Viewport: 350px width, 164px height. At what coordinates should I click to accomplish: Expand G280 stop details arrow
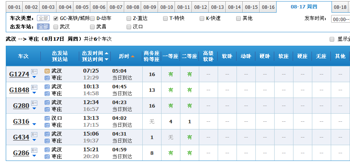34,109
